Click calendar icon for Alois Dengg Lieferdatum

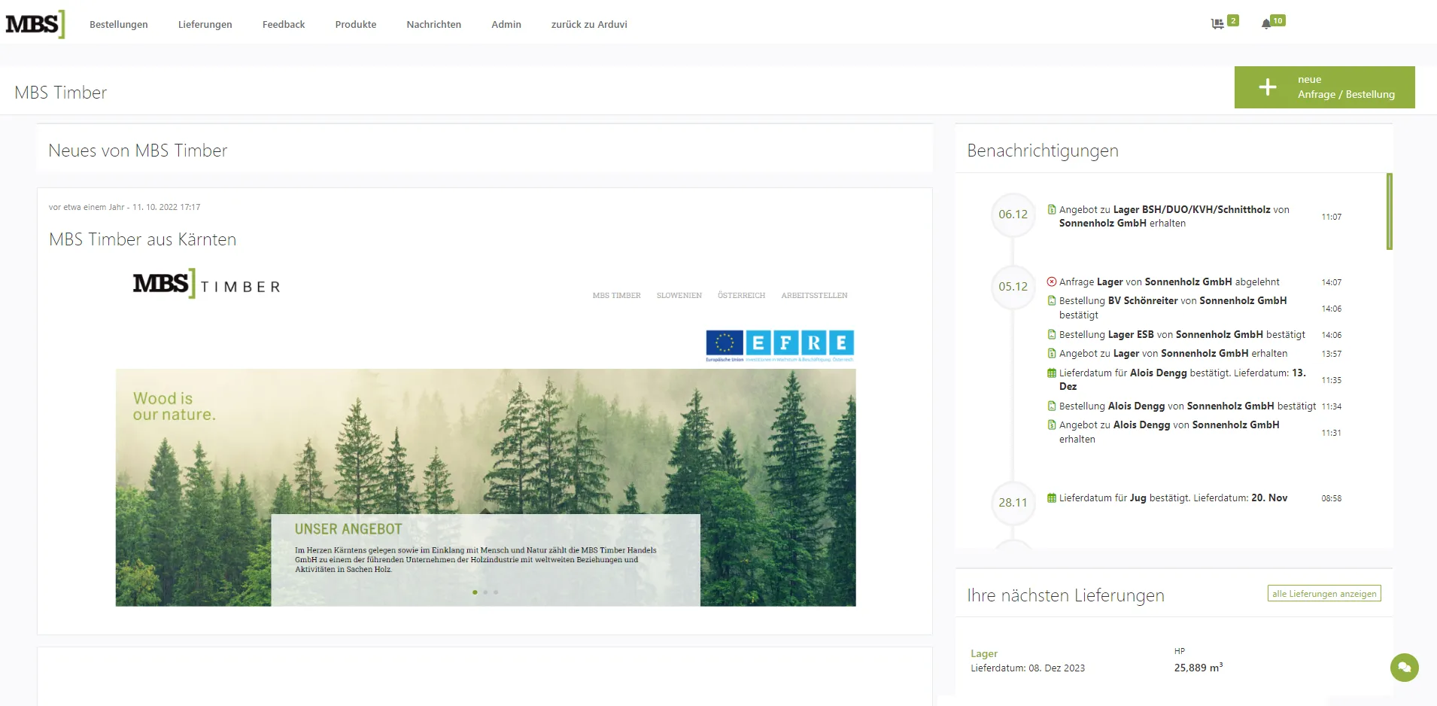pos(1052,373)
